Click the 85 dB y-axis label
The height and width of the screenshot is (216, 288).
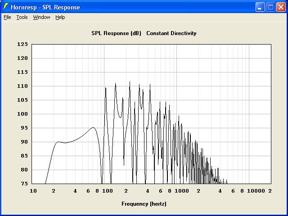coord(24,156)
